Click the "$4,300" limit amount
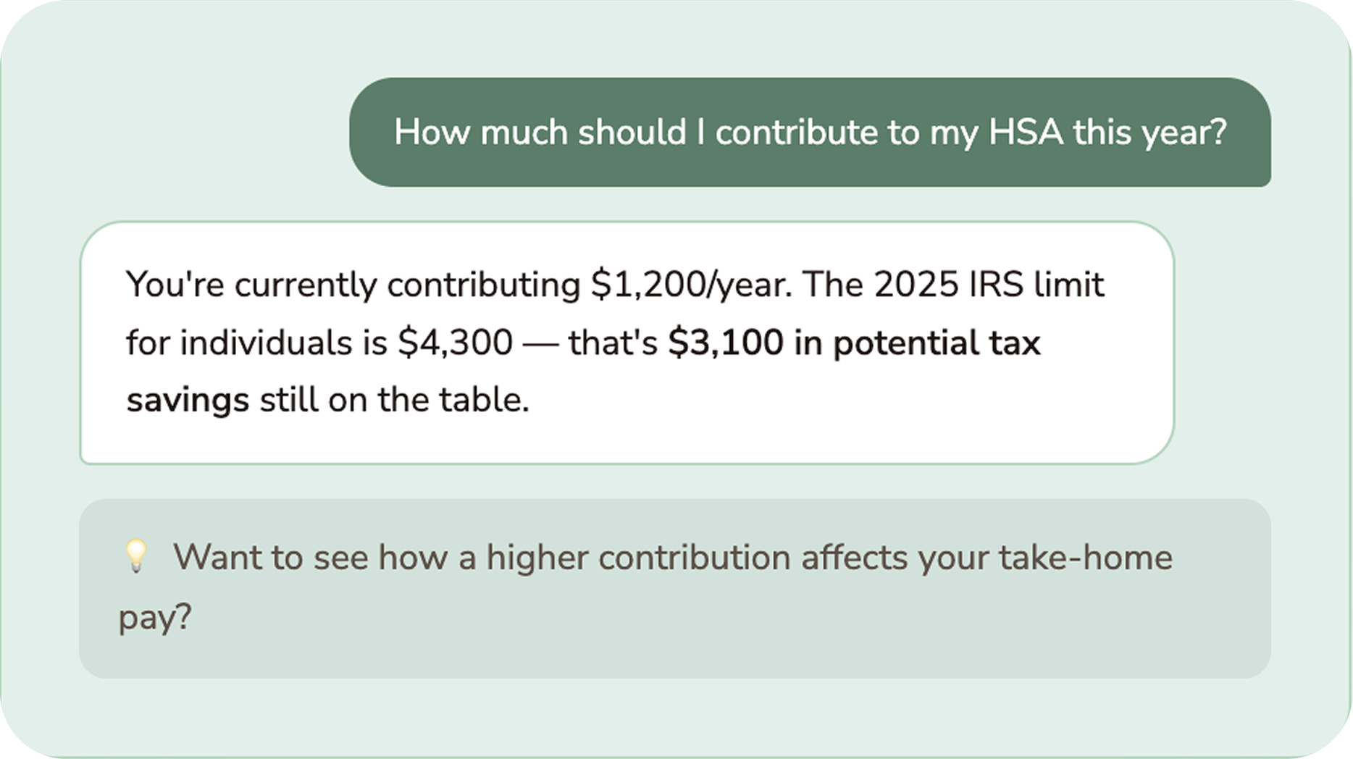Image resolution: width=1353 pixels, height=759 pixels. point(455,343)
